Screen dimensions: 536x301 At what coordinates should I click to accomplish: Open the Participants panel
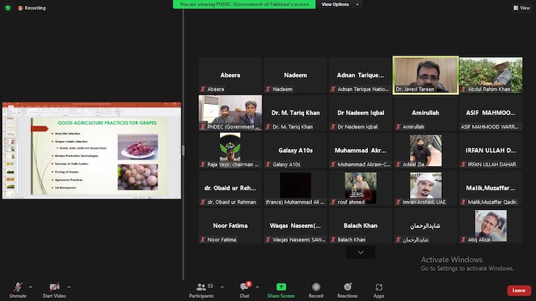pyautogui.click(x=201, y=288)
